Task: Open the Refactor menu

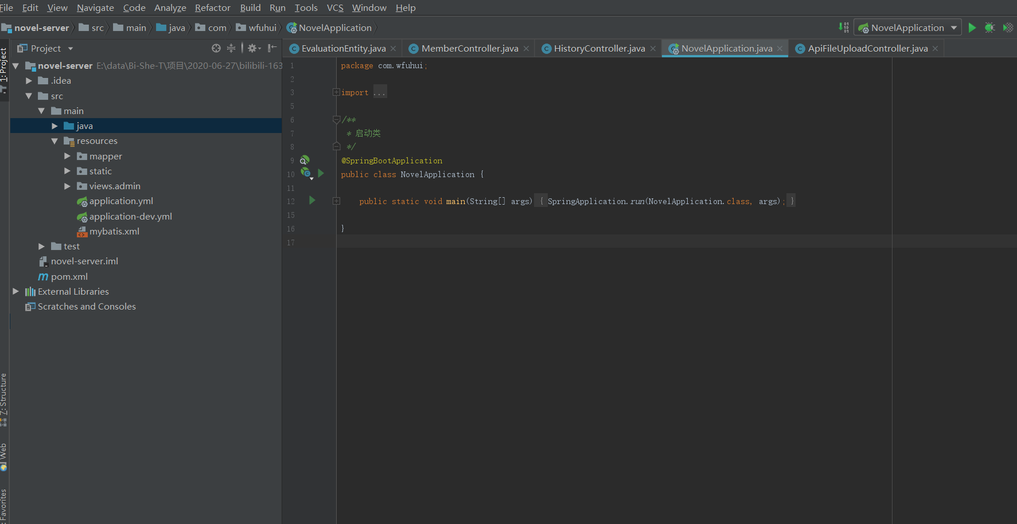Action: pos(212,7)
